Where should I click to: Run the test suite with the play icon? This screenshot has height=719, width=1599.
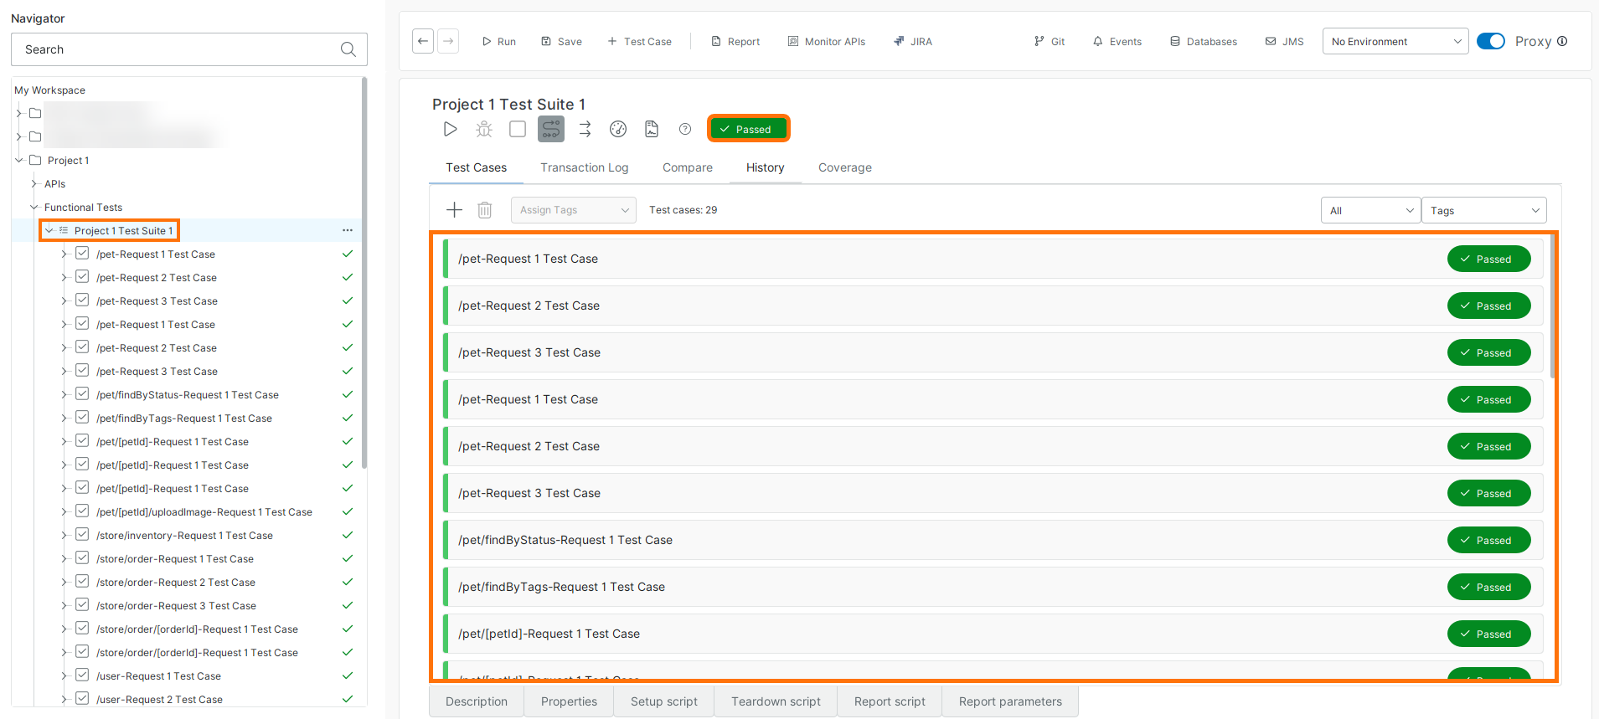[450, 129]
